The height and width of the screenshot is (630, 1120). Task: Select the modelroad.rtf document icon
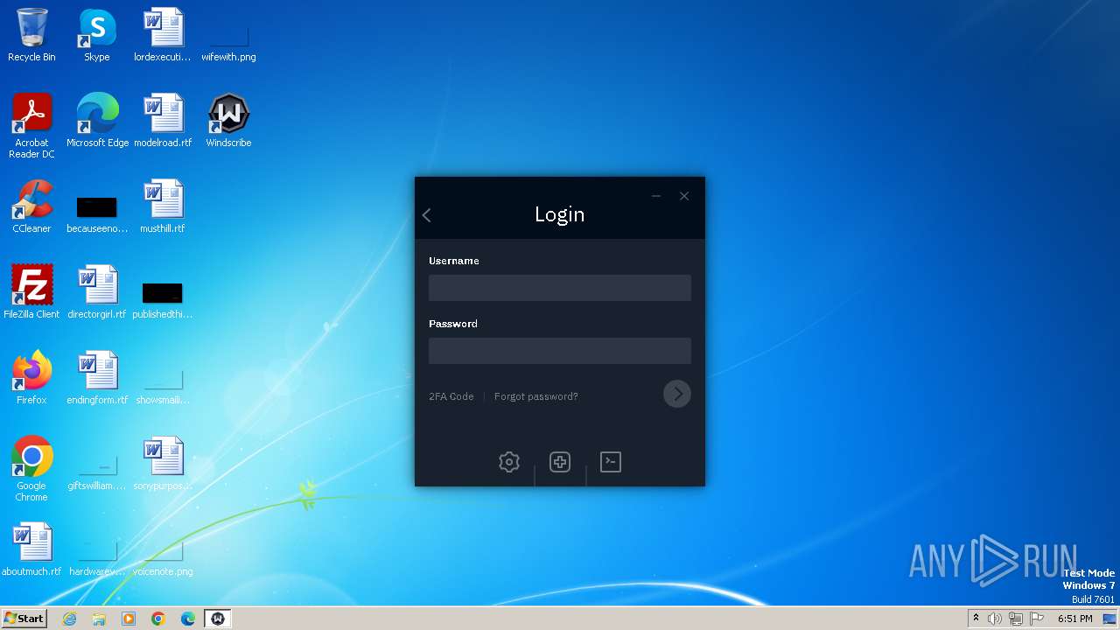(x=163, y=121)
